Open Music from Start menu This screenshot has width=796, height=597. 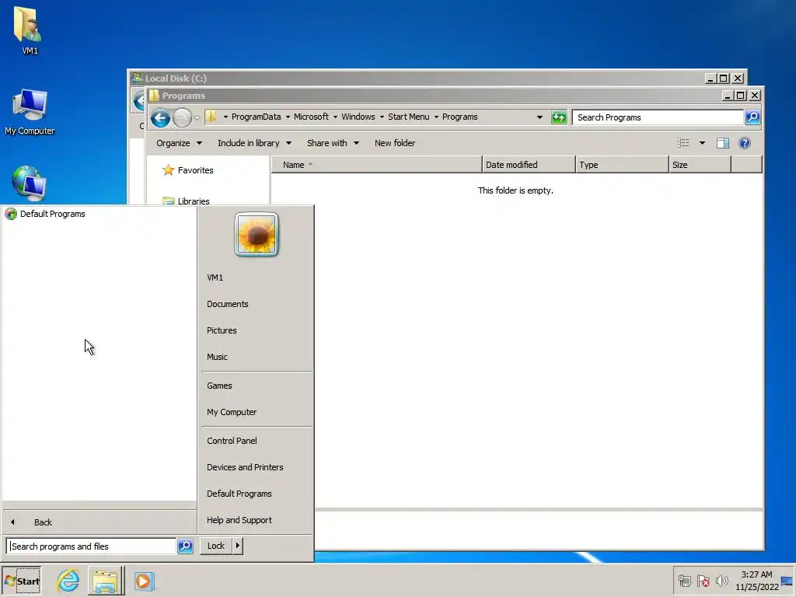pos(217,357)
